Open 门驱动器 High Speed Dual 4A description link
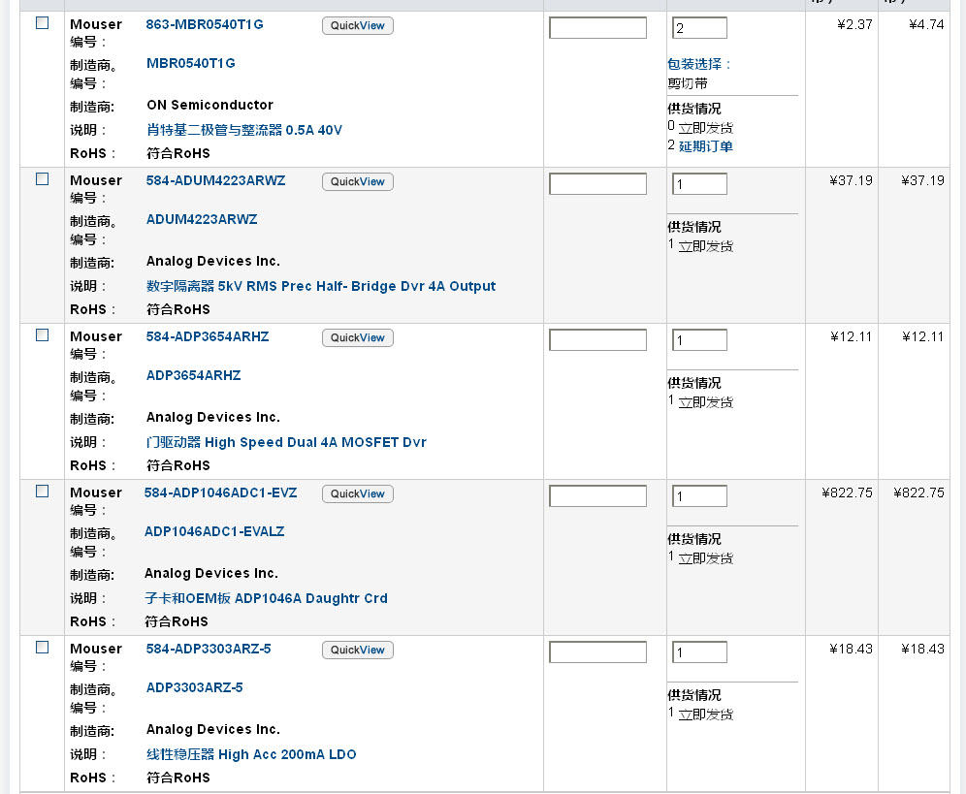 pos(286,443)
